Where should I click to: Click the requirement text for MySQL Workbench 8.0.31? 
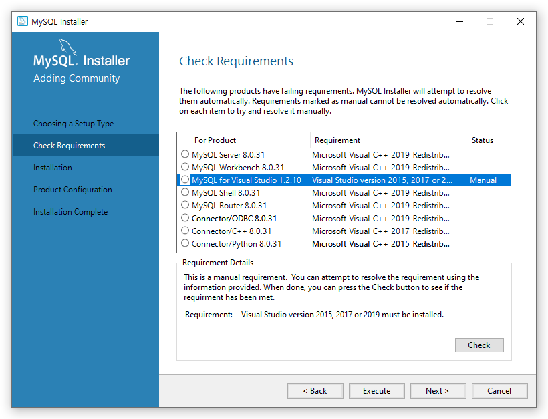click(x=381, y=167)
